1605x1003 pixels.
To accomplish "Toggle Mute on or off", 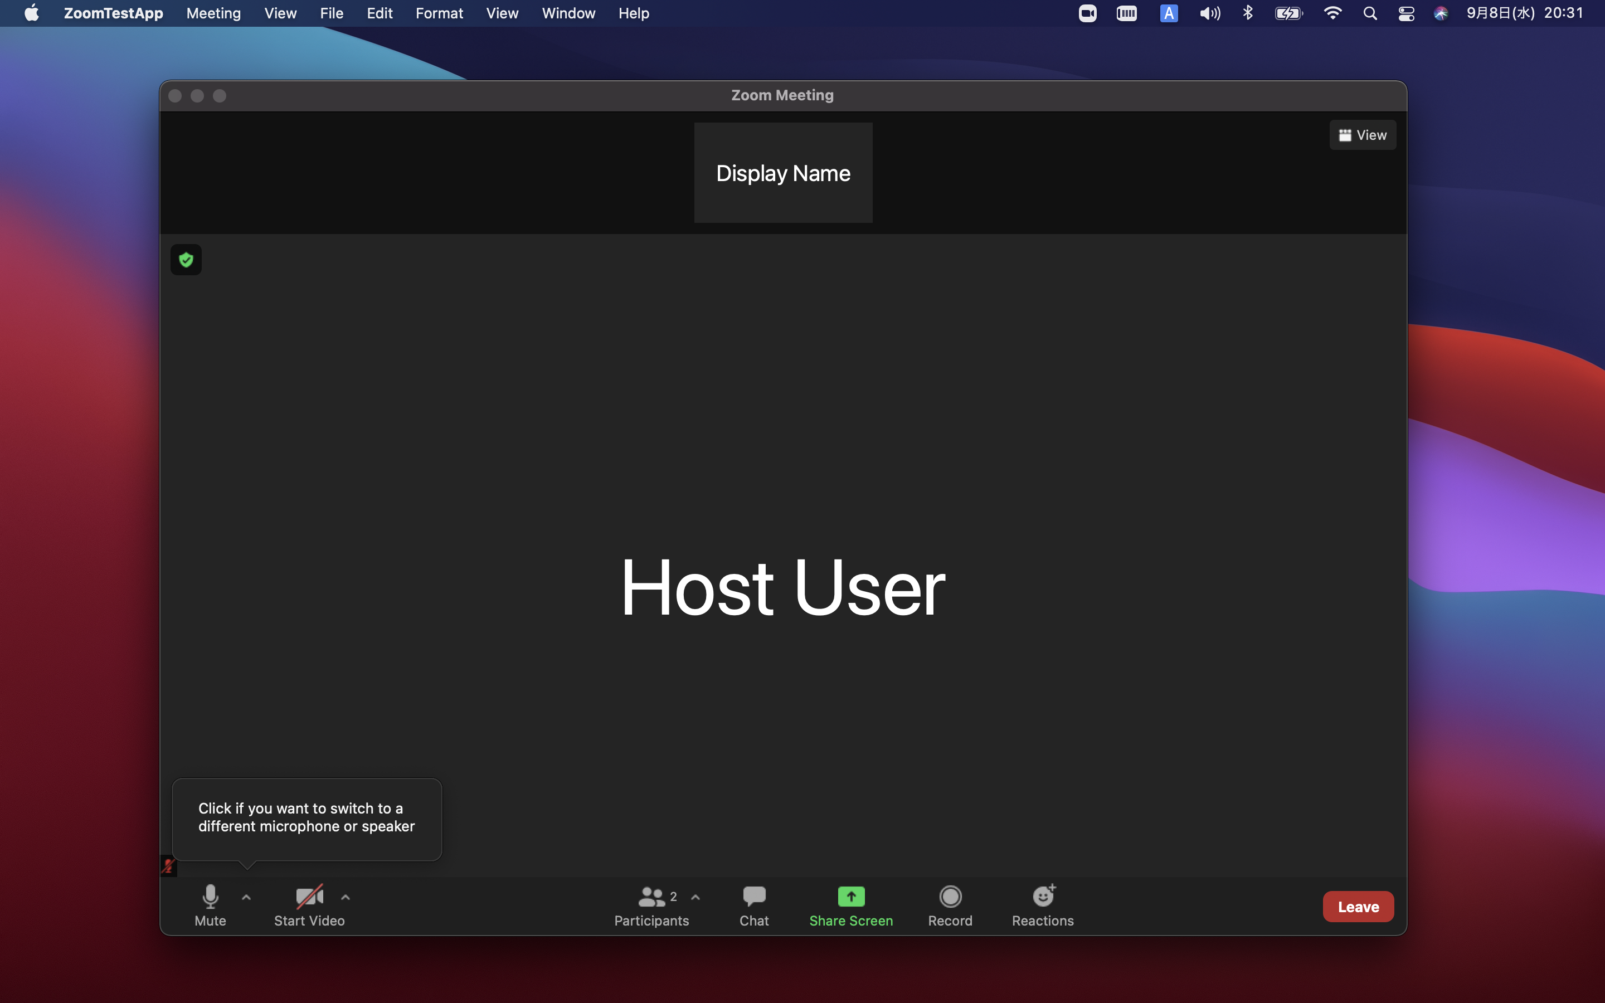I will (x=209, y=905).
